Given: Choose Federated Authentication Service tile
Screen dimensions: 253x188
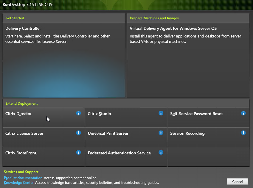Looking at the screenshot, I should [x=126, y=157].
